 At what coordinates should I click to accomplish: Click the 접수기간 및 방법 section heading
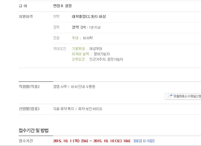click(x=34, y=130)
